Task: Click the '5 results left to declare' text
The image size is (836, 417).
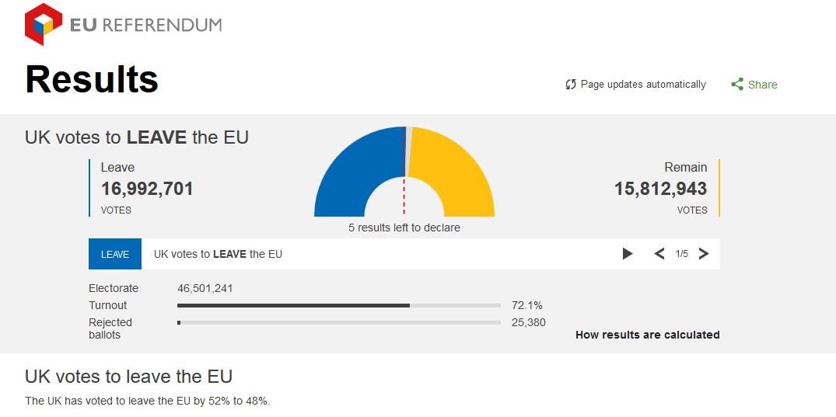Action: point(404,228)
